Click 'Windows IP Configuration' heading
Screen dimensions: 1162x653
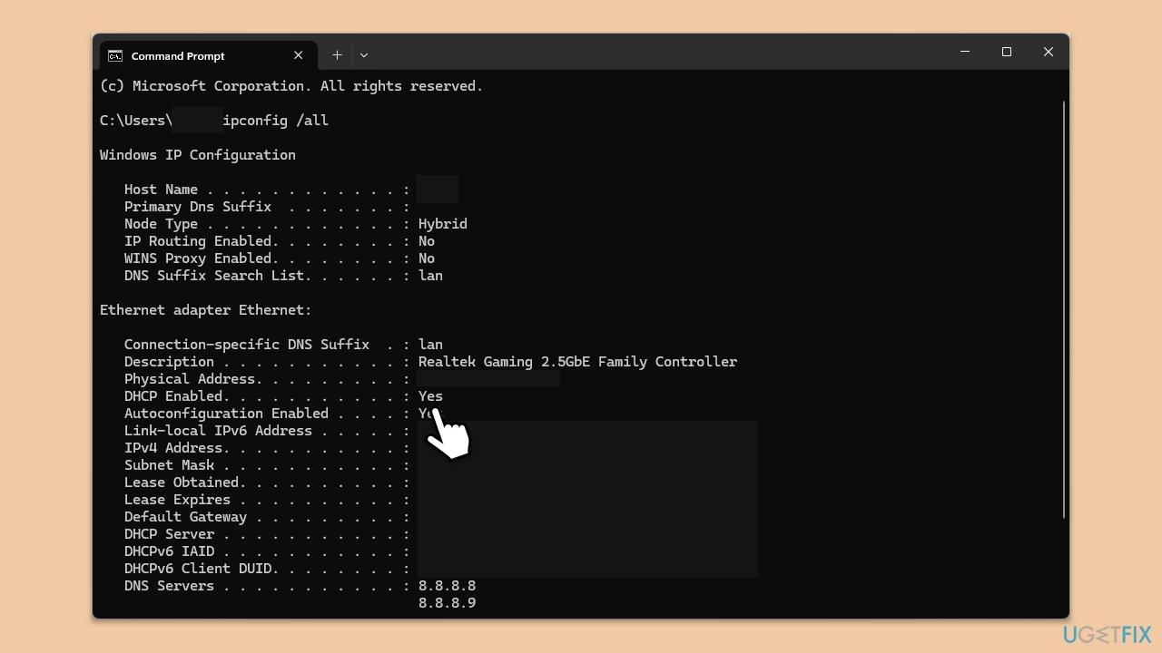[x=198, y=155]
